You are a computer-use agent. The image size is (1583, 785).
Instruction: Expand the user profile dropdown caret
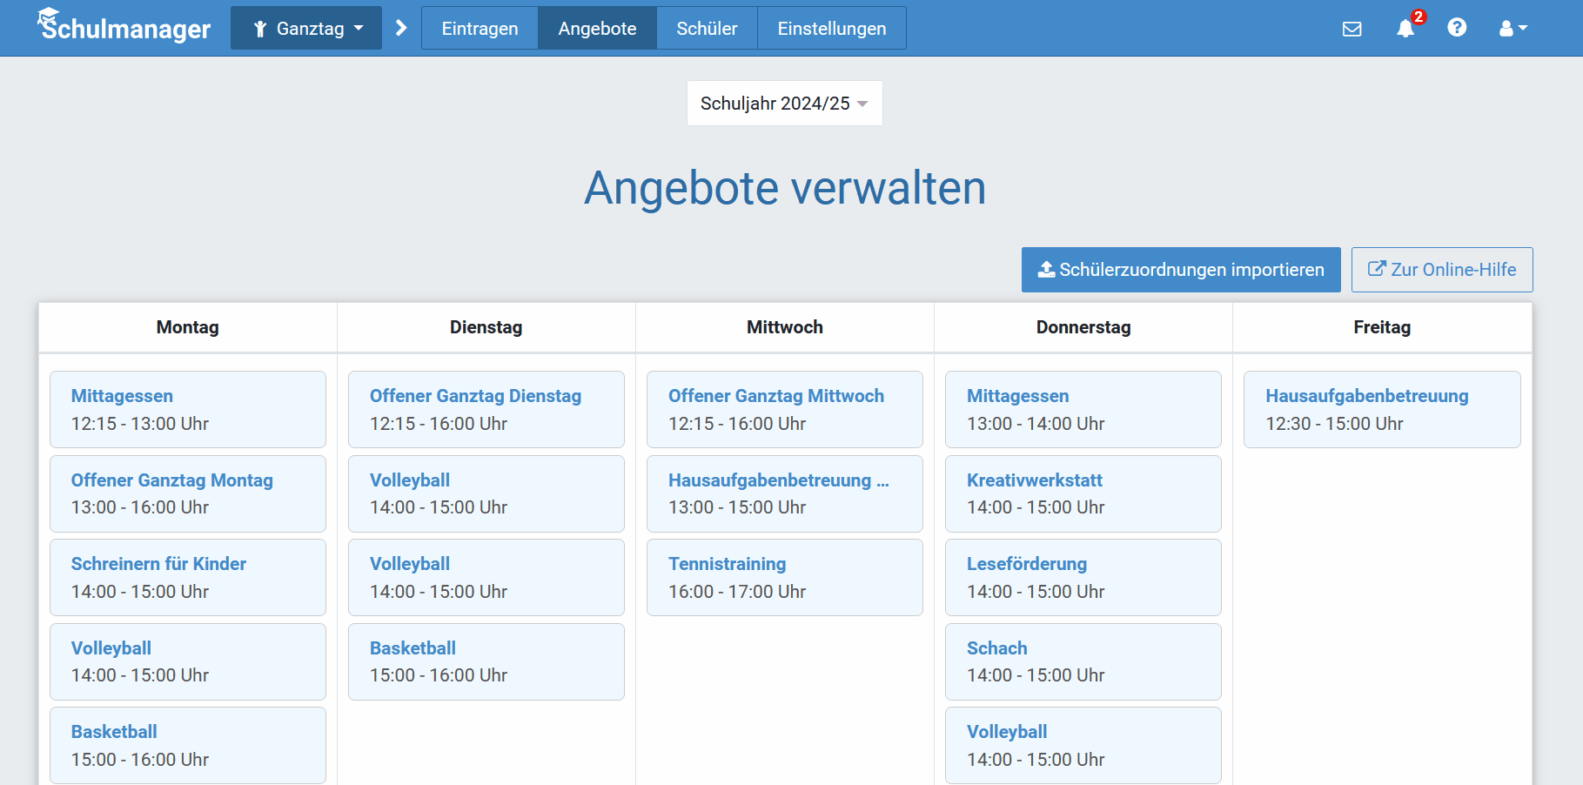[x=1525, y=28]
